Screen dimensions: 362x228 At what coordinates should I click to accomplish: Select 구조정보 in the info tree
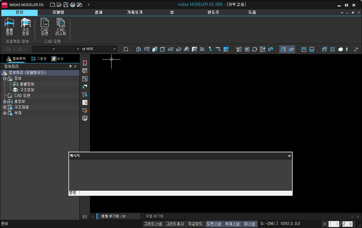27,90
